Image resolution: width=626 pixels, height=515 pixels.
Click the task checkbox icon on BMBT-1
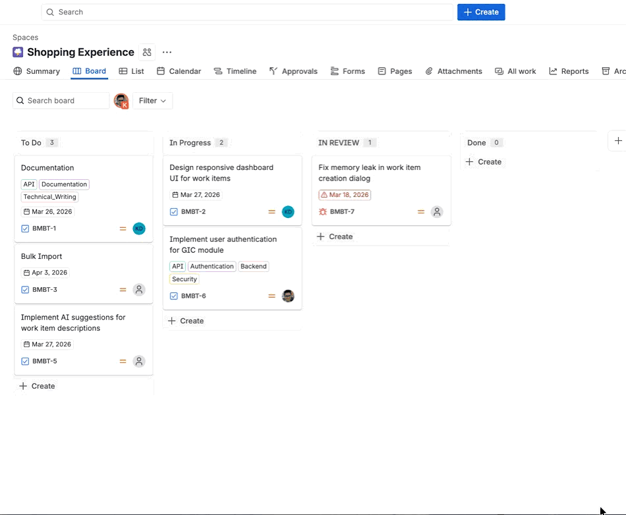click(25, 229)
